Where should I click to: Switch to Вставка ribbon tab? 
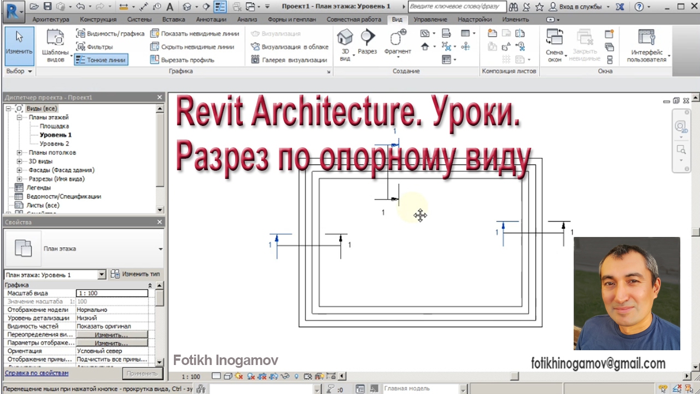[174, 20]
